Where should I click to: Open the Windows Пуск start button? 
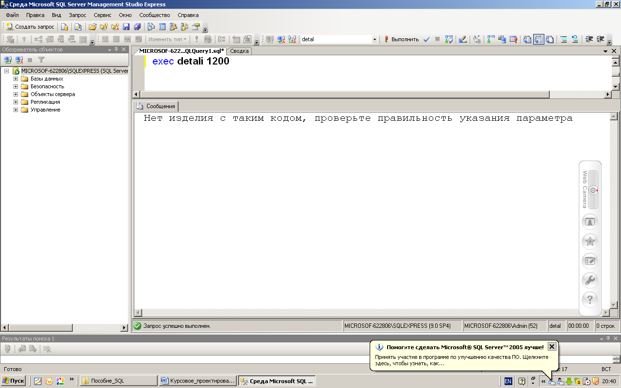click(x=13, y=381)
